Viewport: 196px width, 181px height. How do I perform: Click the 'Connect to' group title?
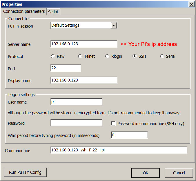coord(18,19)
